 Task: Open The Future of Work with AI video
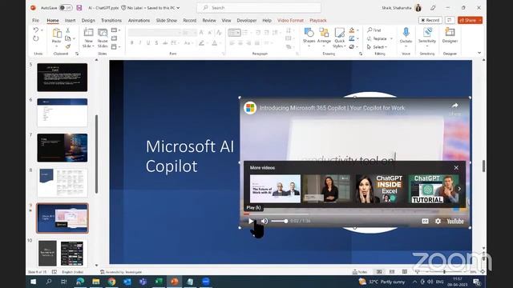[275, 189]
